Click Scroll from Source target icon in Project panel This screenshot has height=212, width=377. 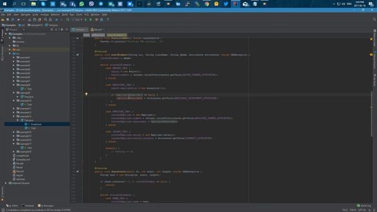52,29
